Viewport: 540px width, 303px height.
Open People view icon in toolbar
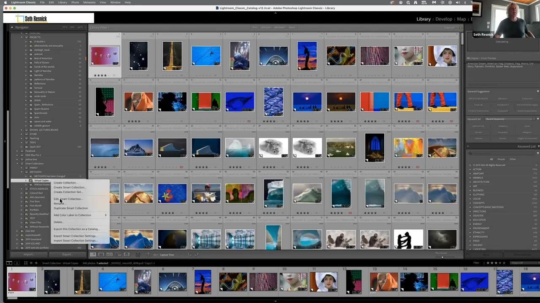coord(127,255)
